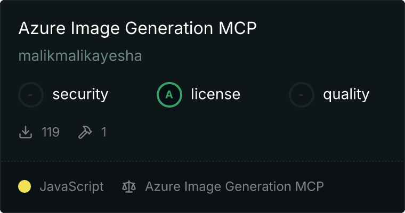Open the footer Azure Image Generation MCP license text
405x213 pixels.
(234, 187)
